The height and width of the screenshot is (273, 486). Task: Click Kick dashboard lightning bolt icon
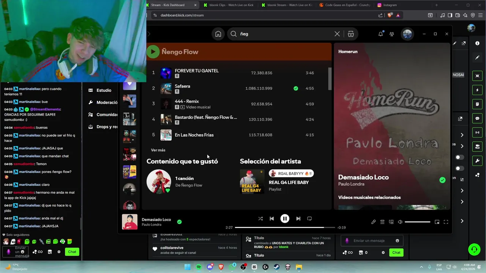(x=477, y=90)
